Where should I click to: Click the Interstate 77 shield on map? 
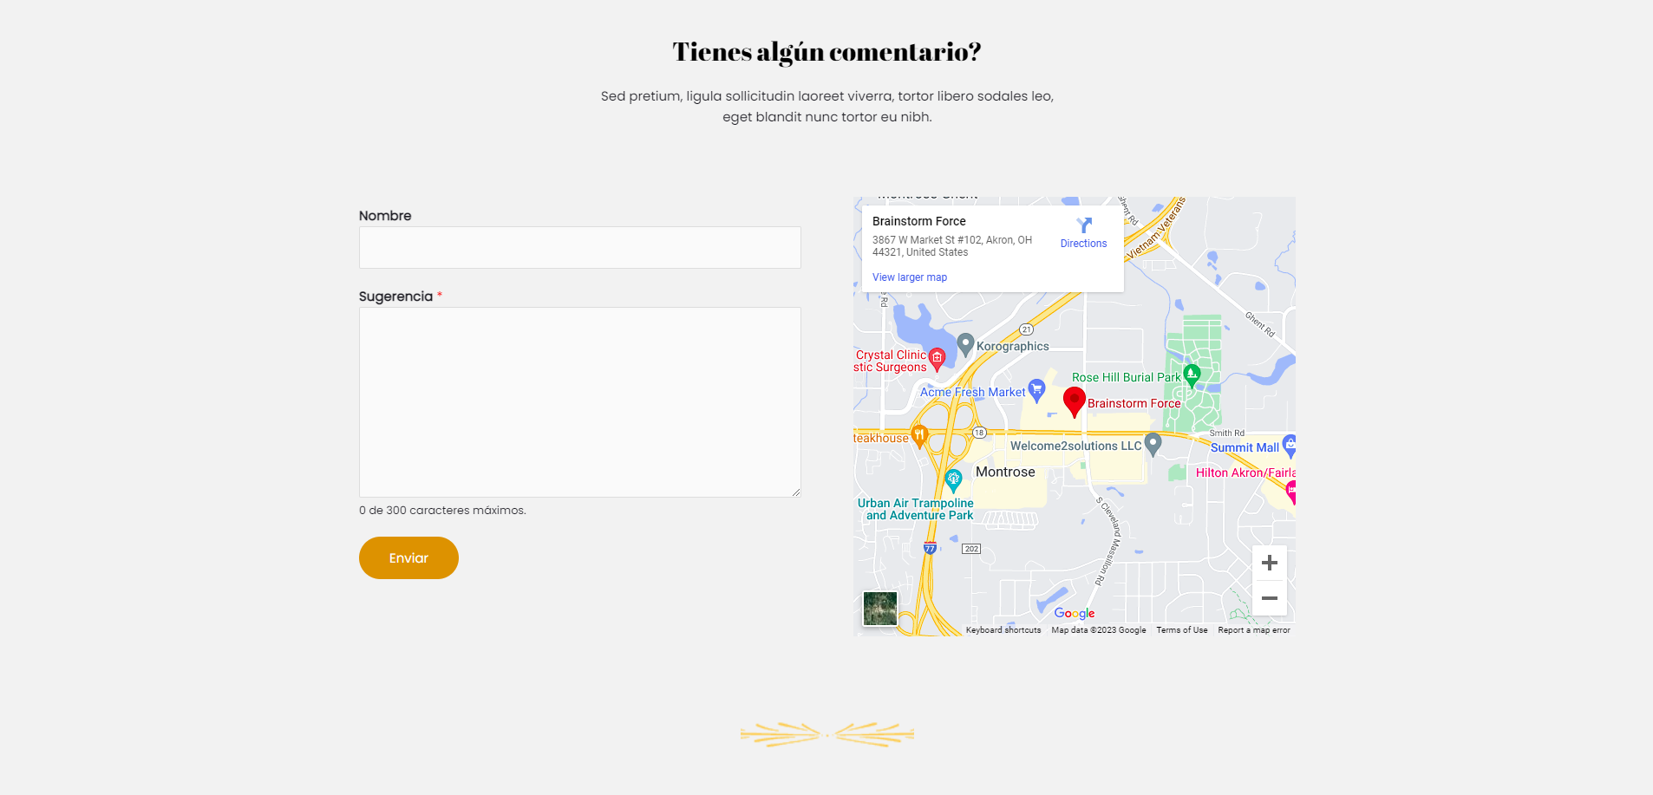930,548
